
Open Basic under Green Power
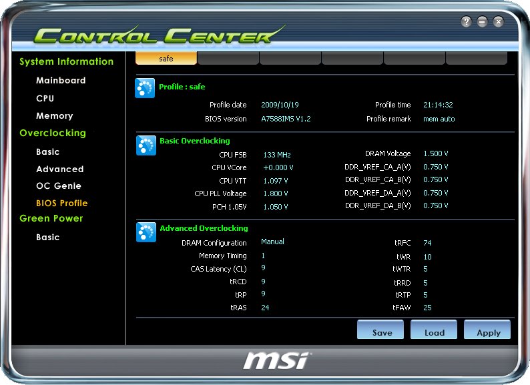click(x=47, y=238)
